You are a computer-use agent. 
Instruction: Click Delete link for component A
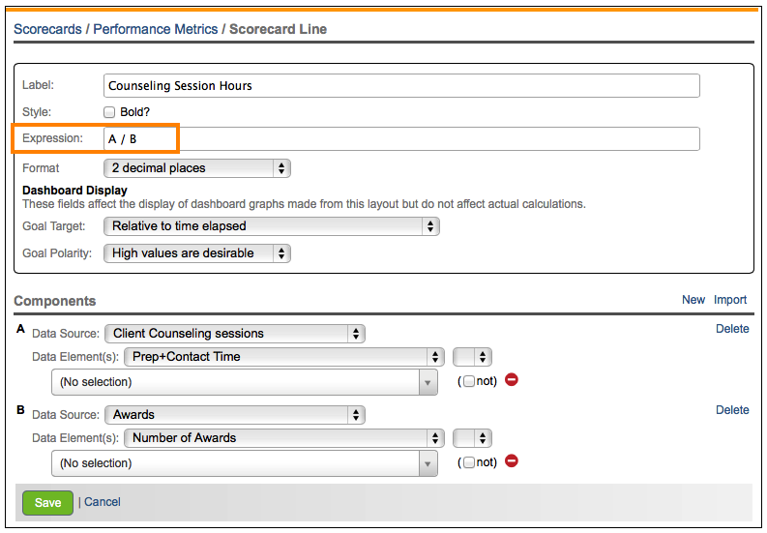coord(732,329)
